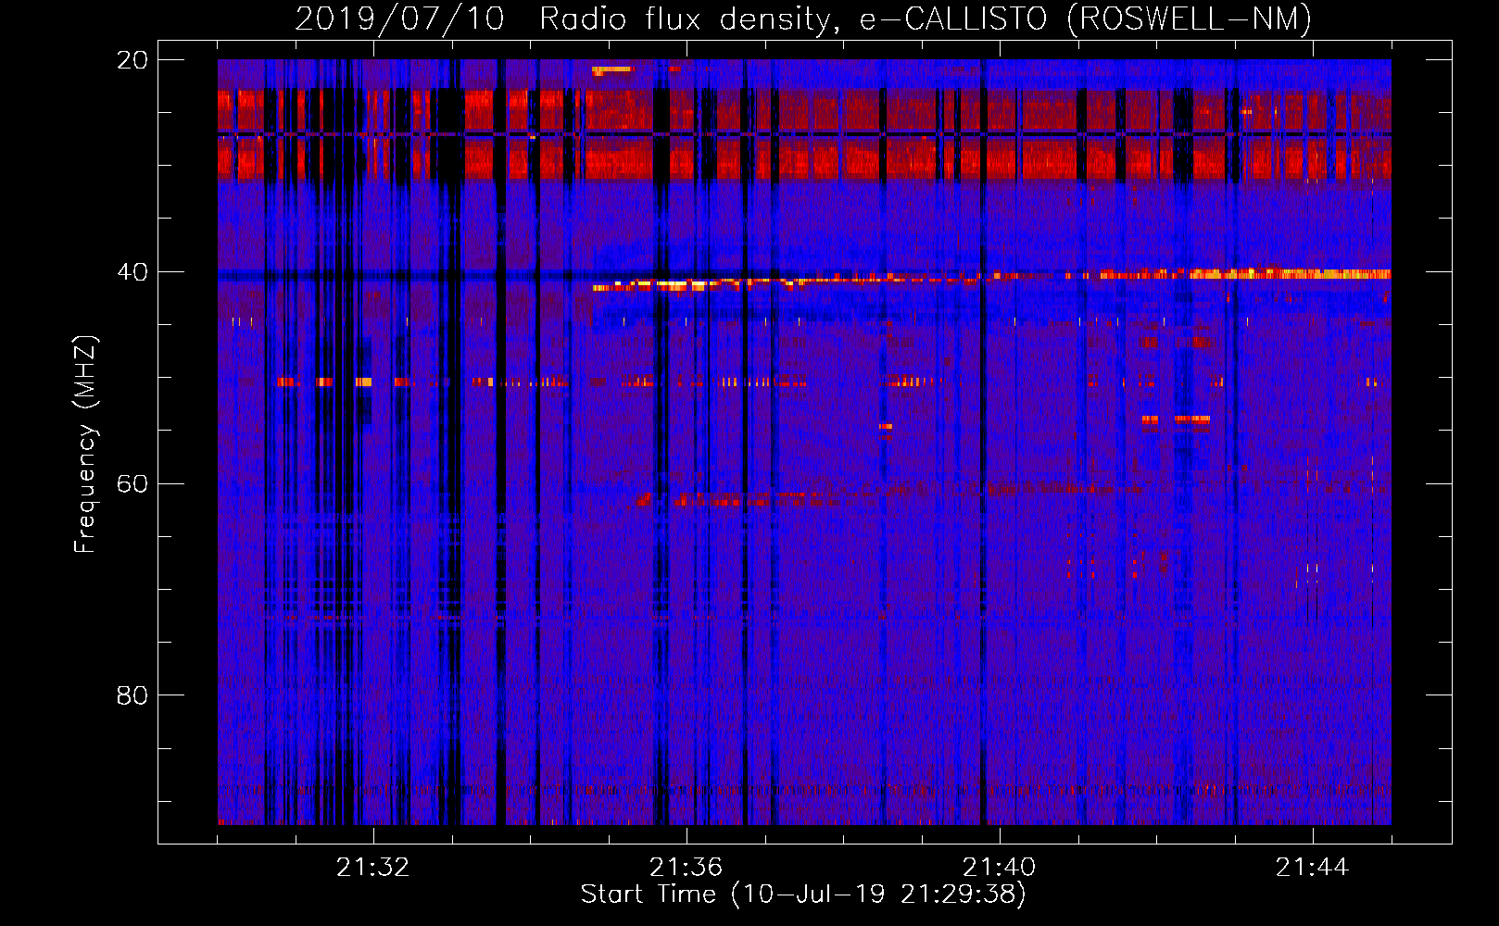Click the 21:32 time tick label
Screen dimensions: 1499x926
point(372,868)
